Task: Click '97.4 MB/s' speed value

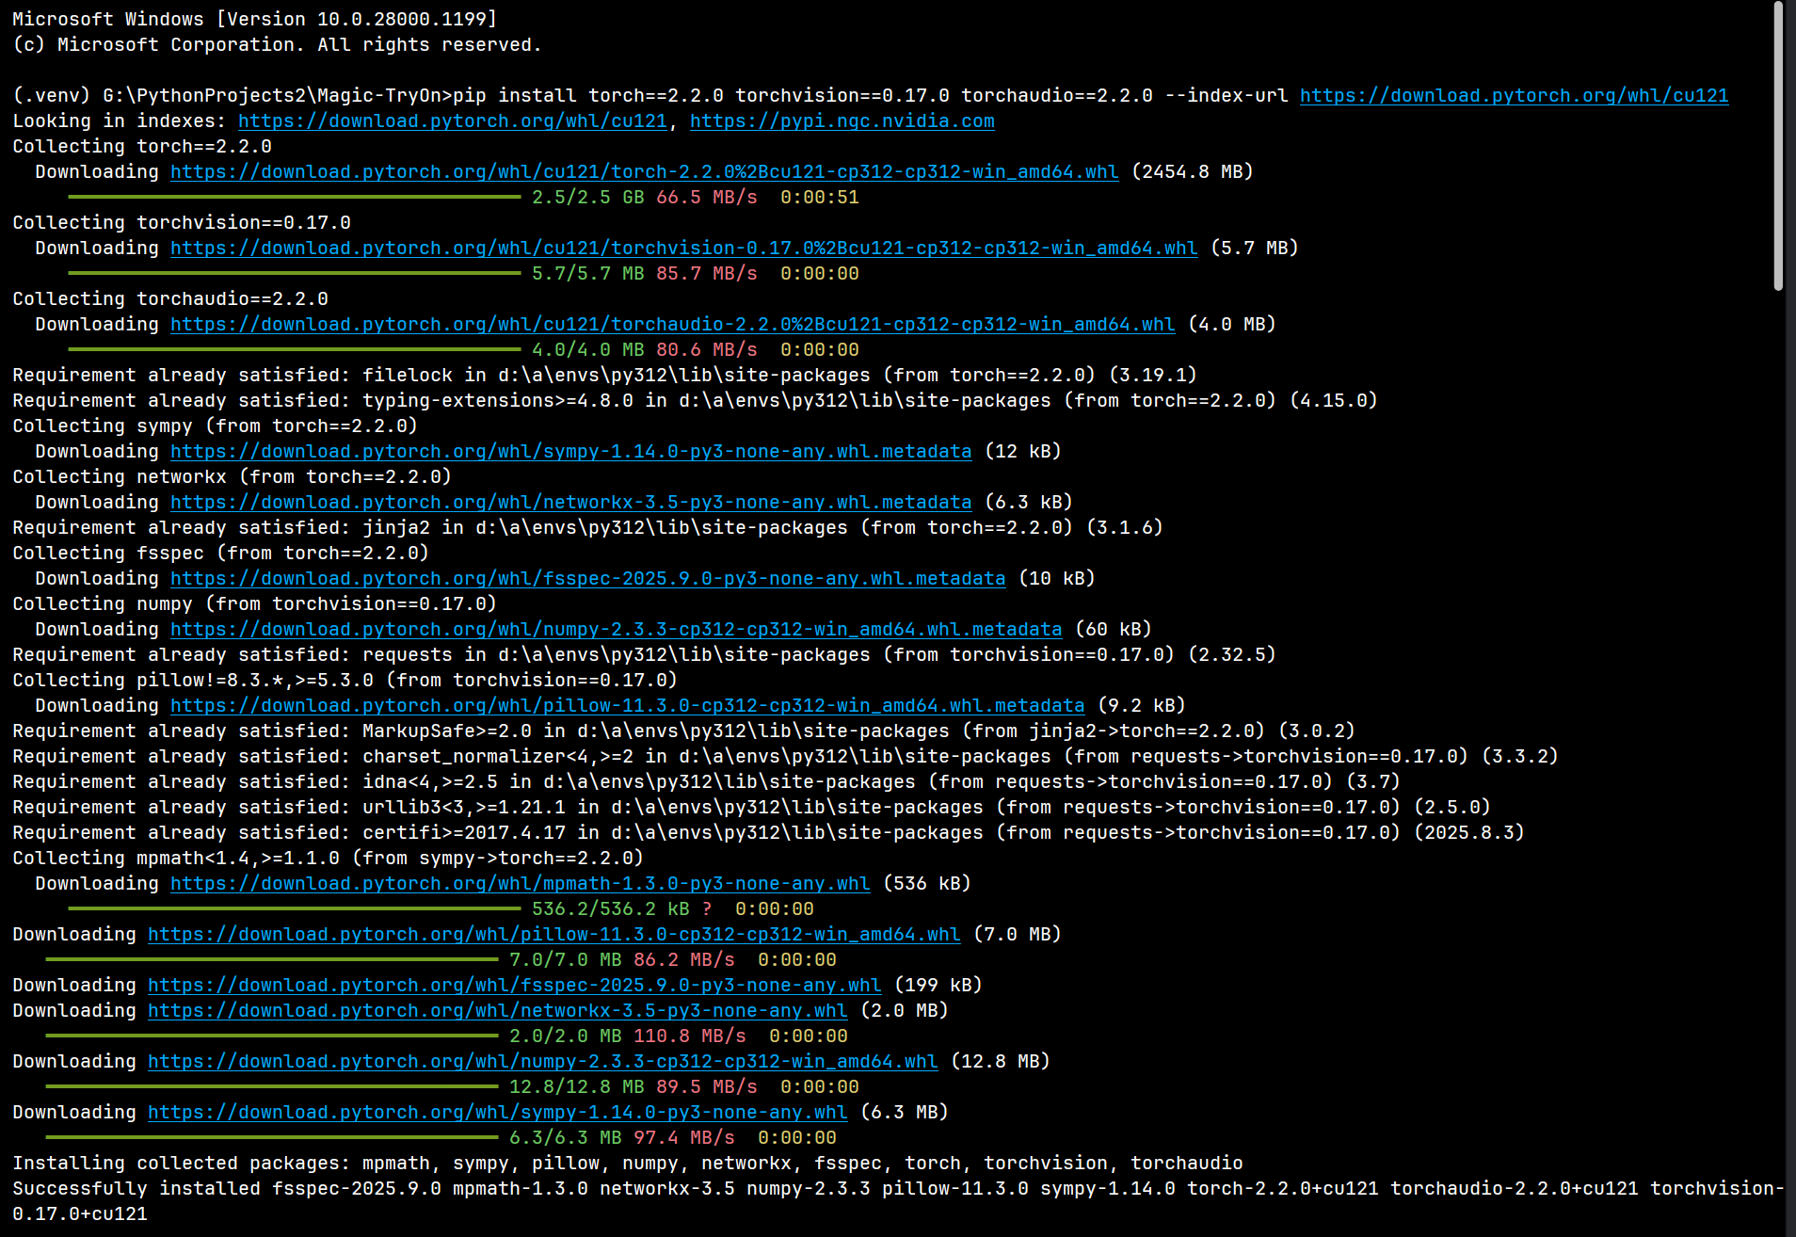Action: pyautogui.click(x=683, y=1137)
